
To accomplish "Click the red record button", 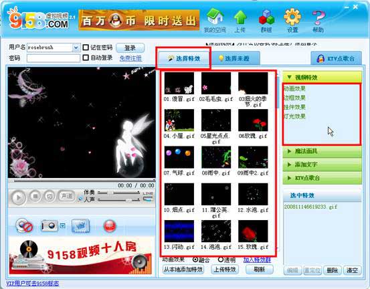I will pos(110,225).
